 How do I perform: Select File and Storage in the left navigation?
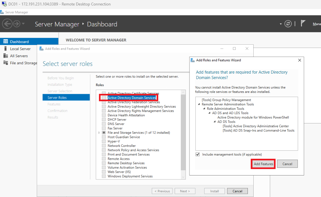click(x=23, y=63)
